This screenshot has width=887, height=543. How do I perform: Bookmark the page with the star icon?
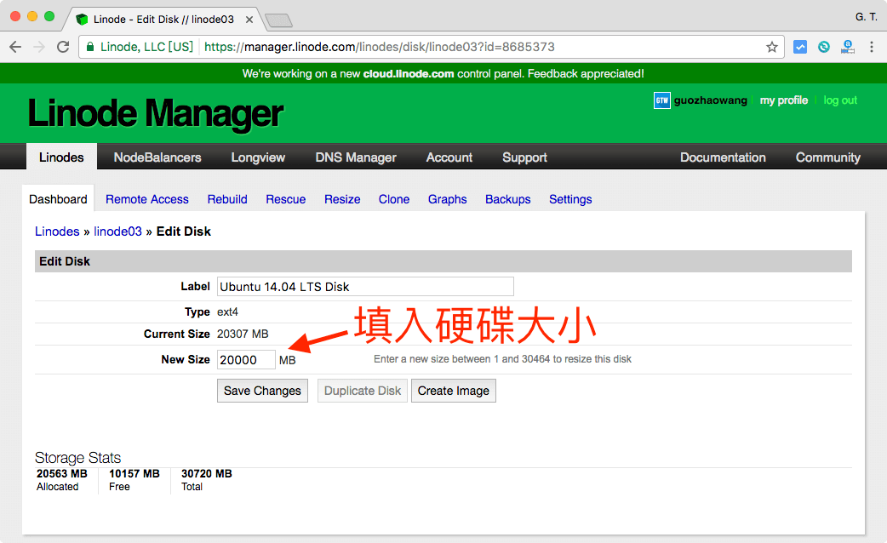(x=772, y=48)
